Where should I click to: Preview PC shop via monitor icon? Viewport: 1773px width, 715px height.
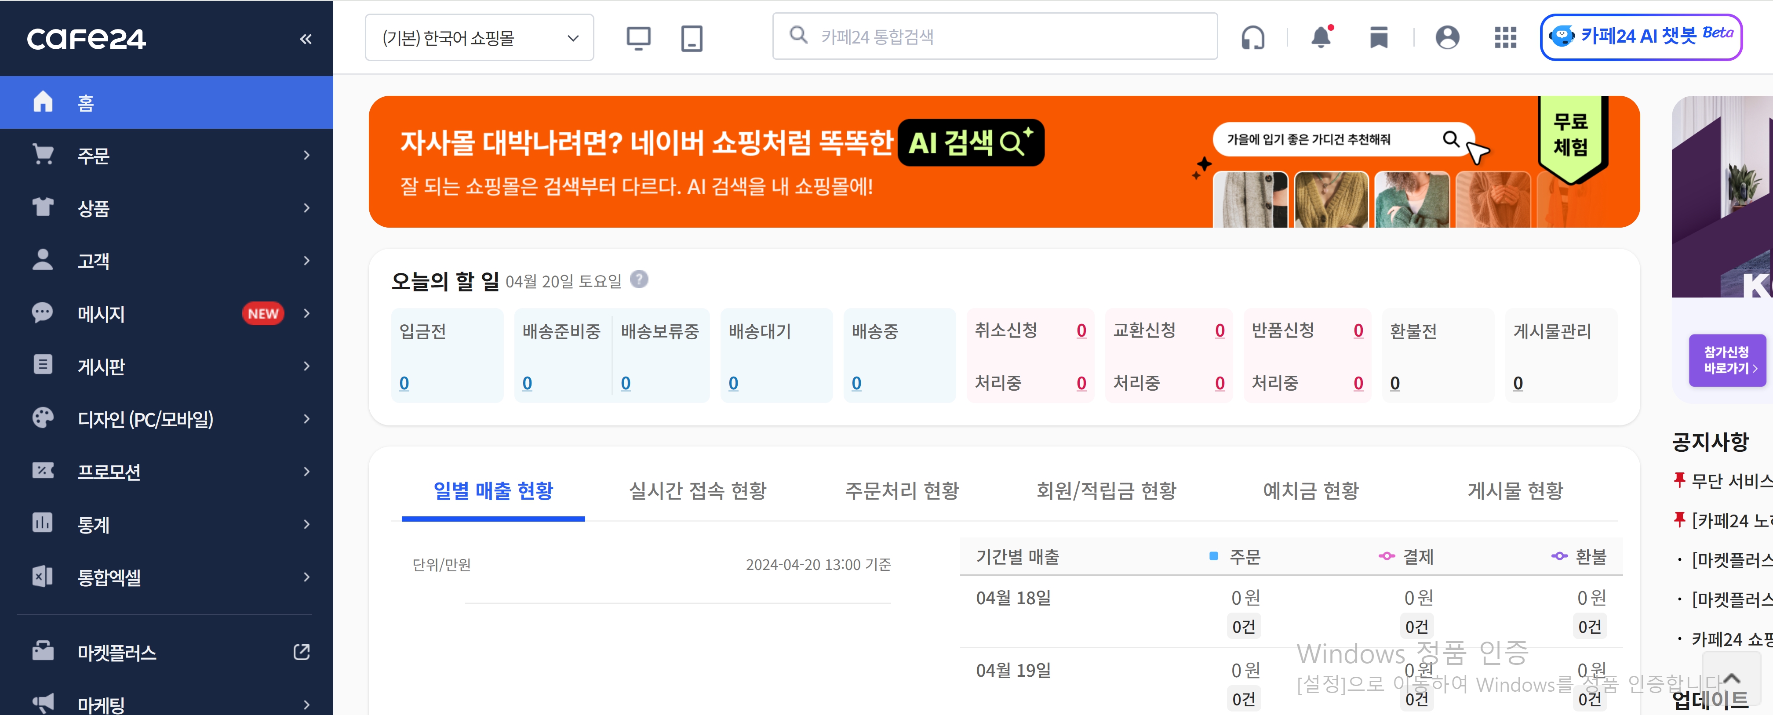pyautogui.click(x=638, y=38)
